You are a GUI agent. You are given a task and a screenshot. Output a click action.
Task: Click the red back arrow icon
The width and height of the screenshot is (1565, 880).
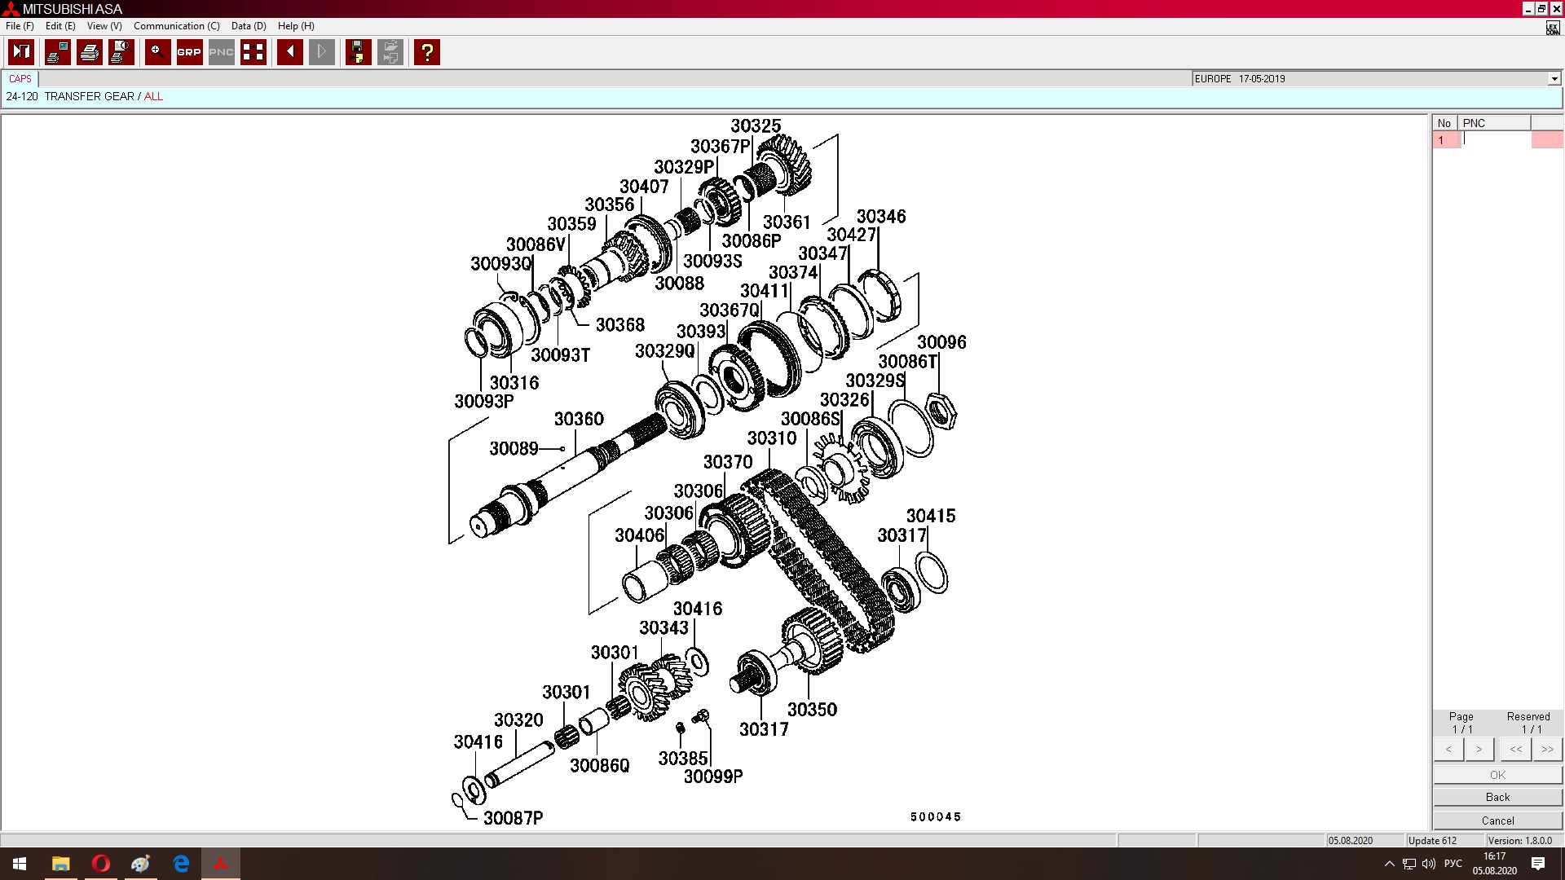coord(289,52)
